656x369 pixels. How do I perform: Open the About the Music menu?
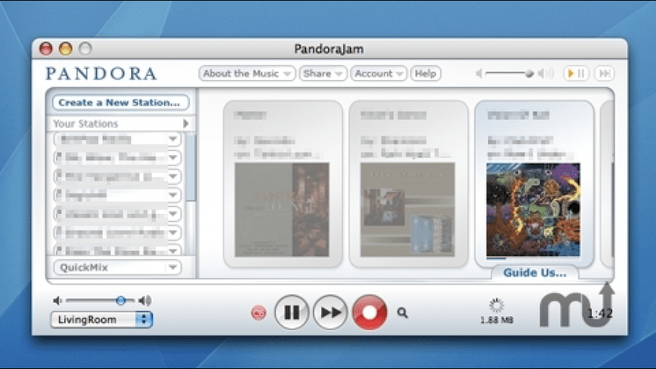tap(247, 74)
